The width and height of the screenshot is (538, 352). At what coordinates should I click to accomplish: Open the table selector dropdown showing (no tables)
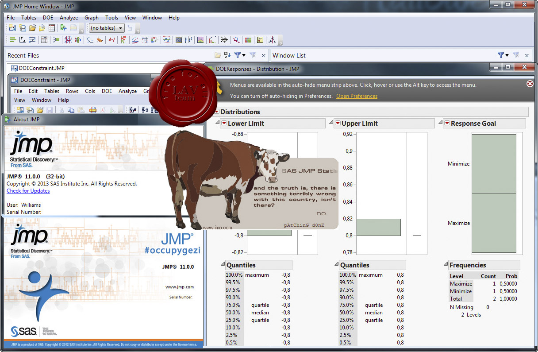107,28
